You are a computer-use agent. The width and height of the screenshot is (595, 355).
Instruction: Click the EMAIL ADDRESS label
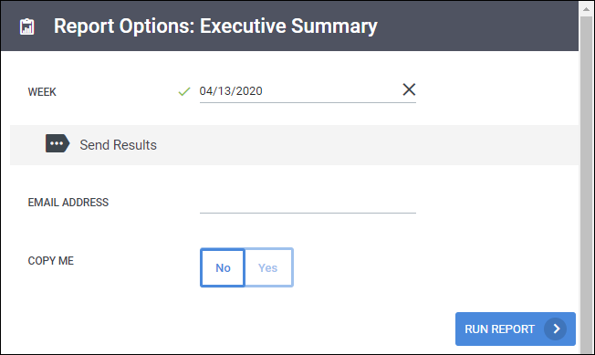(x=68, y=203)
